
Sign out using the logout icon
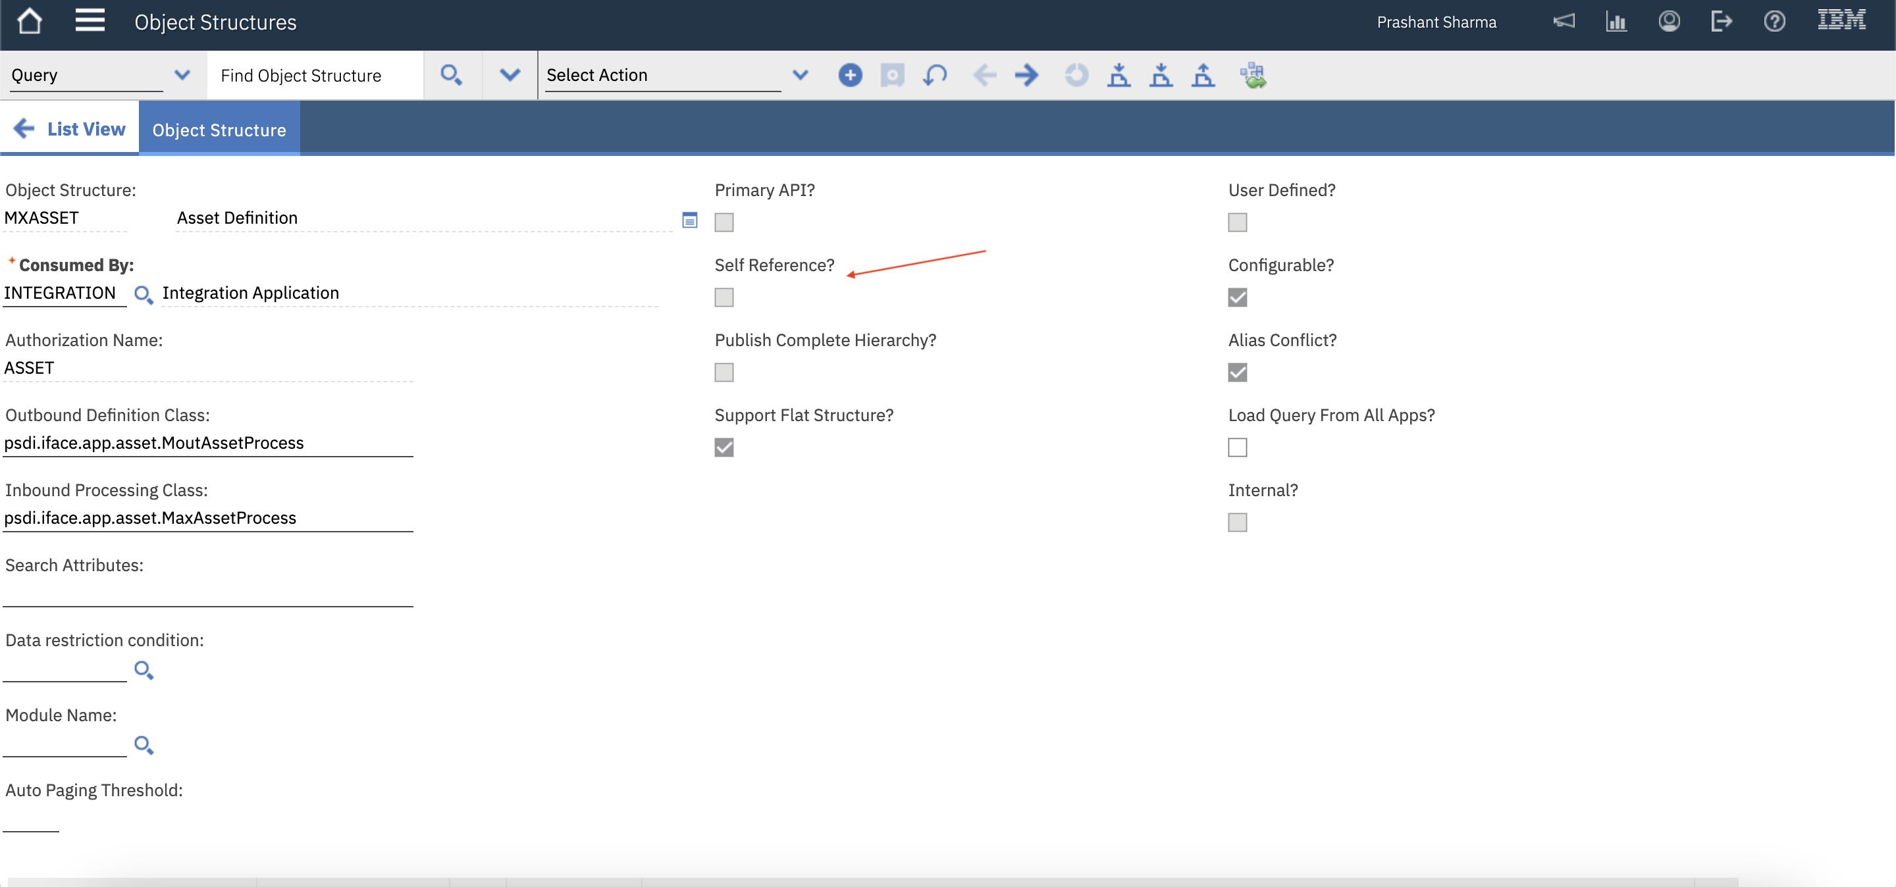tap(1722, 21)
